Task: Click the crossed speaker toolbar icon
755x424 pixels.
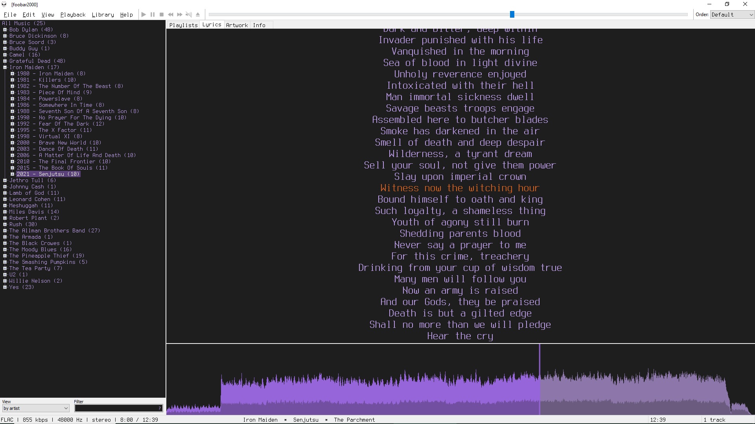Action: [x=189, y=15]
